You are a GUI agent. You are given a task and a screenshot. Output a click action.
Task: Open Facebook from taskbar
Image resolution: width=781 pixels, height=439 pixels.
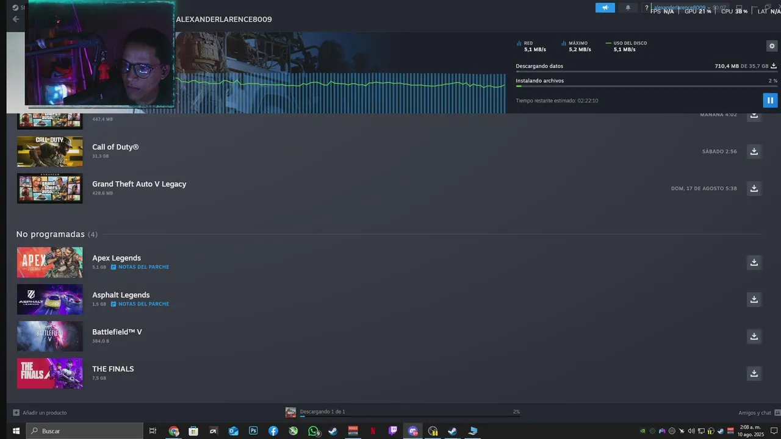pos(273,431)
